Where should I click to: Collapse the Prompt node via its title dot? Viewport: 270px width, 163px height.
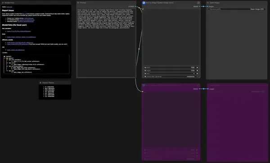tap(78, 3)
